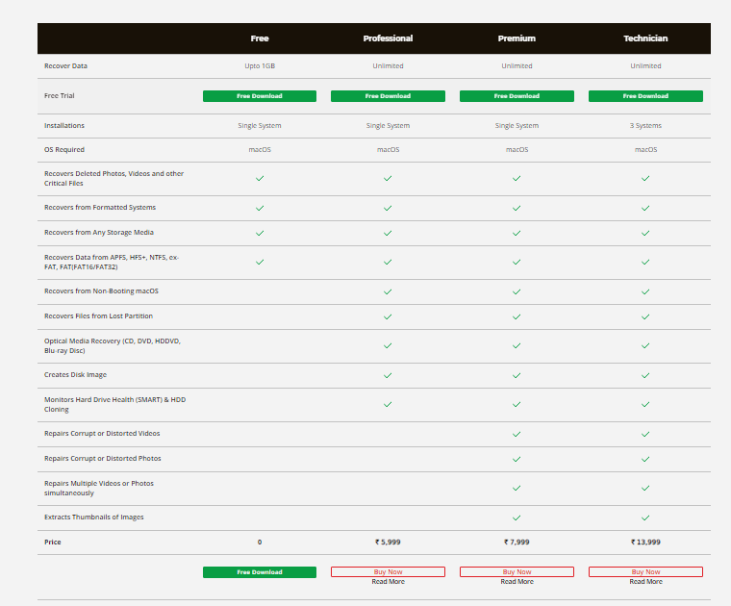
Task: Click the Premium checkmark for Creates Disk Image
Action: click(517, 376)
